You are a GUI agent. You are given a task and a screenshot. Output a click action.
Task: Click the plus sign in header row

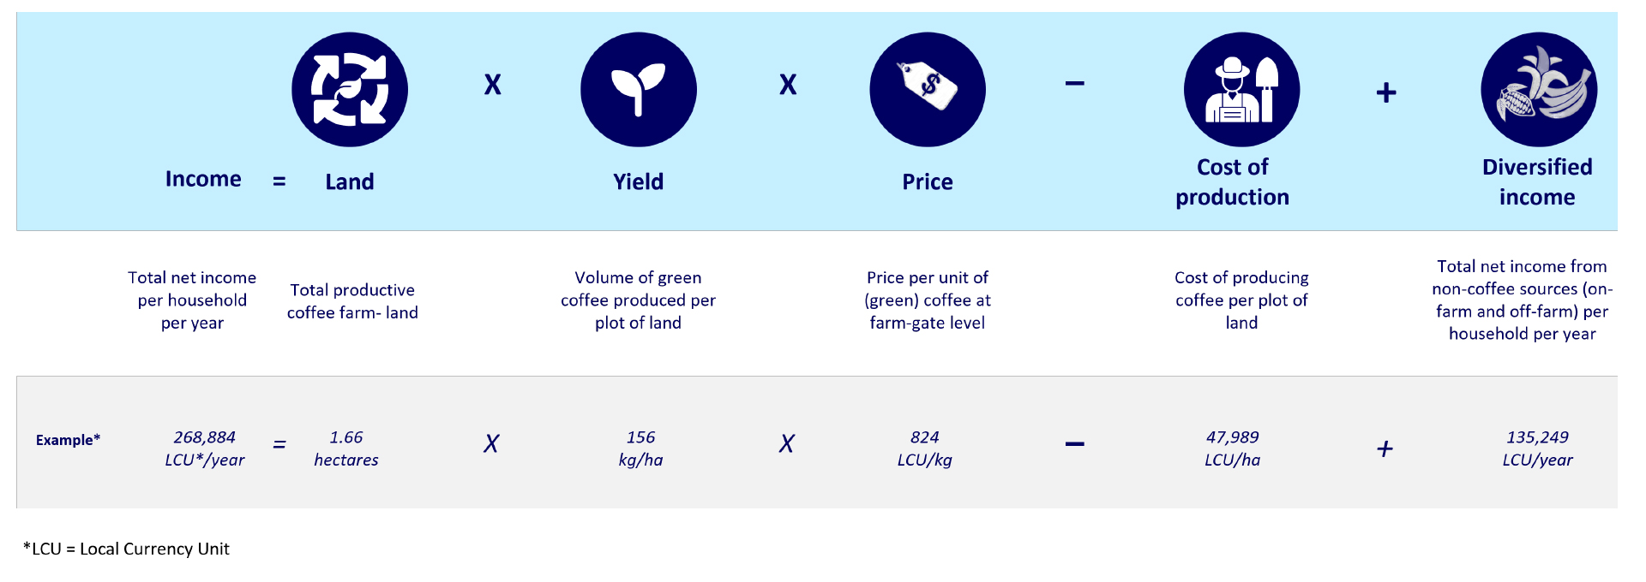(x=1386, y=92)
